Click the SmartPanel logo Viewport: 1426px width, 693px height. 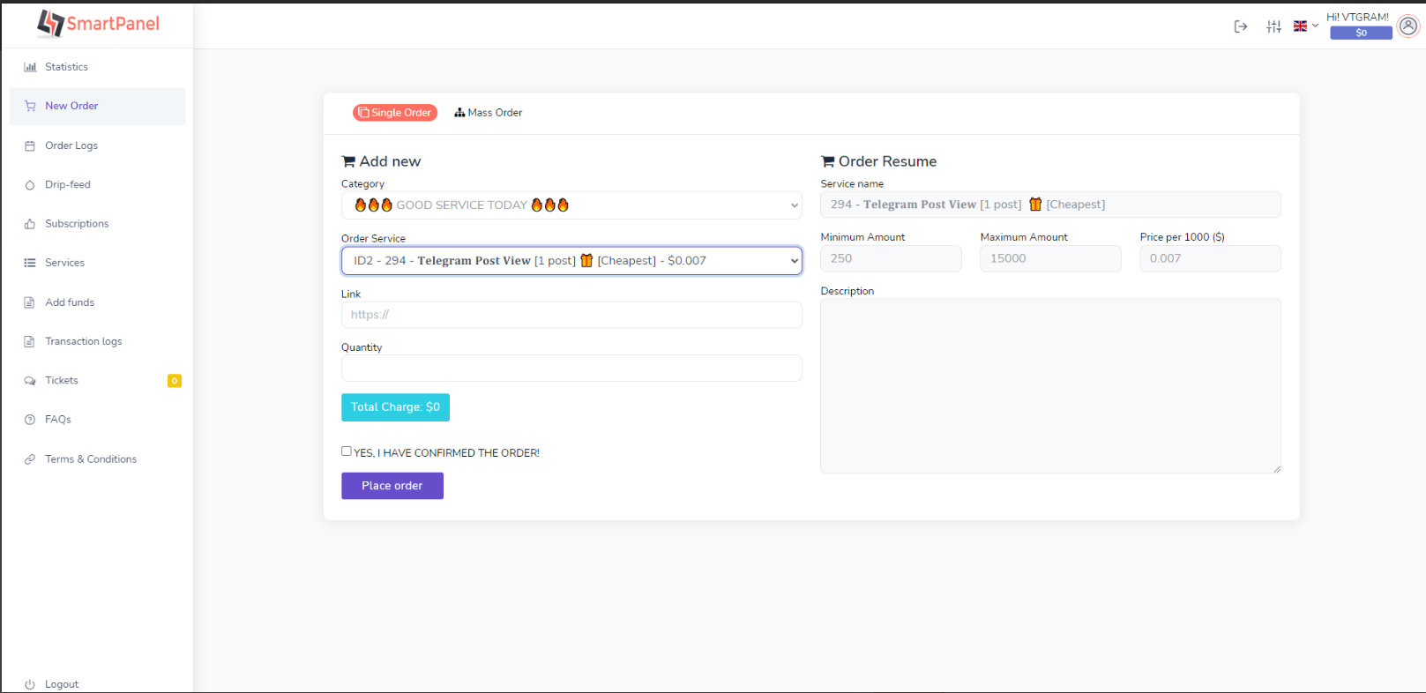click(x=98, y=24)
